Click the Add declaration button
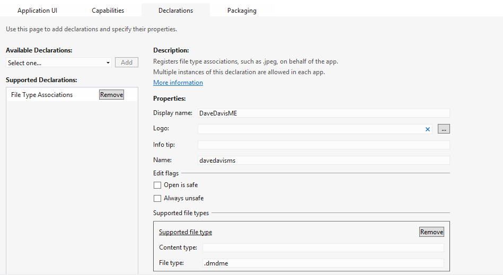503x275 pixels. 127,63
